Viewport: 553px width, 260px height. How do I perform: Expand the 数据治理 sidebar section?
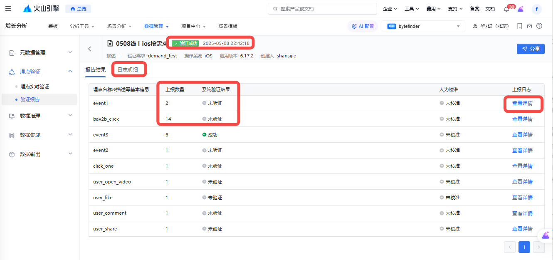(41, 116)
